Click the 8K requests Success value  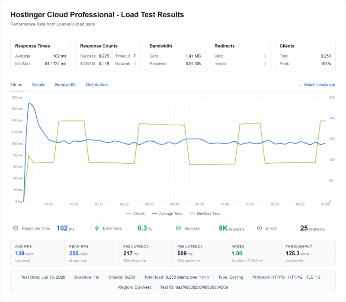pyautogui.click(x=231, y=228)
